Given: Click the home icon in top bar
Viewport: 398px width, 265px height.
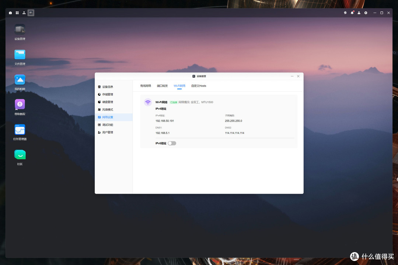Looking at the screenshot, I should point(10,13).
